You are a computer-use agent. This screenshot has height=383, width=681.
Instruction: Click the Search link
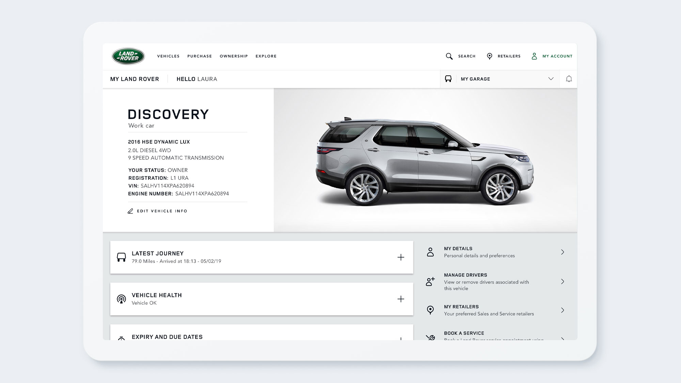466,56
